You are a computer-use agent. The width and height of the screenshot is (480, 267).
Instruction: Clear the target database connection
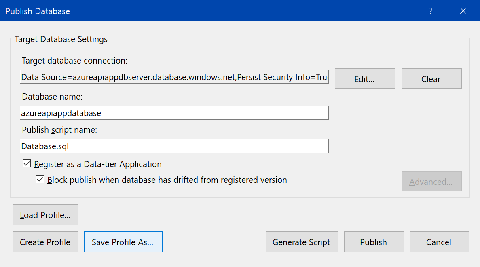point(431,79)
